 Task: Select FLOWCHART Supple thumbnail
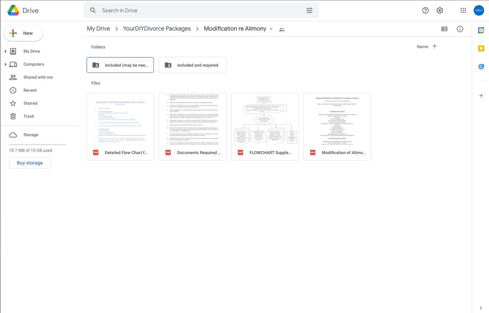click(x=265, y=119)
